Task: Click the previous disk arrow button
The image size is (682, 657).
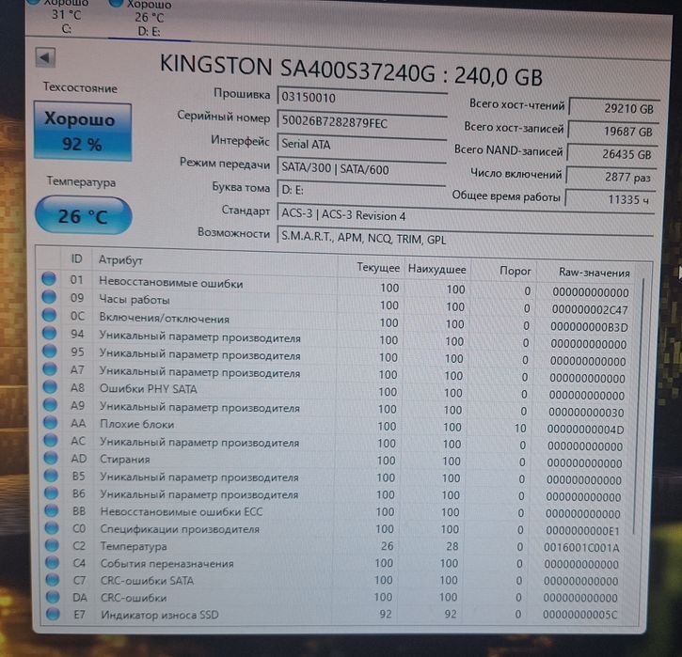Action: [45, 57]
